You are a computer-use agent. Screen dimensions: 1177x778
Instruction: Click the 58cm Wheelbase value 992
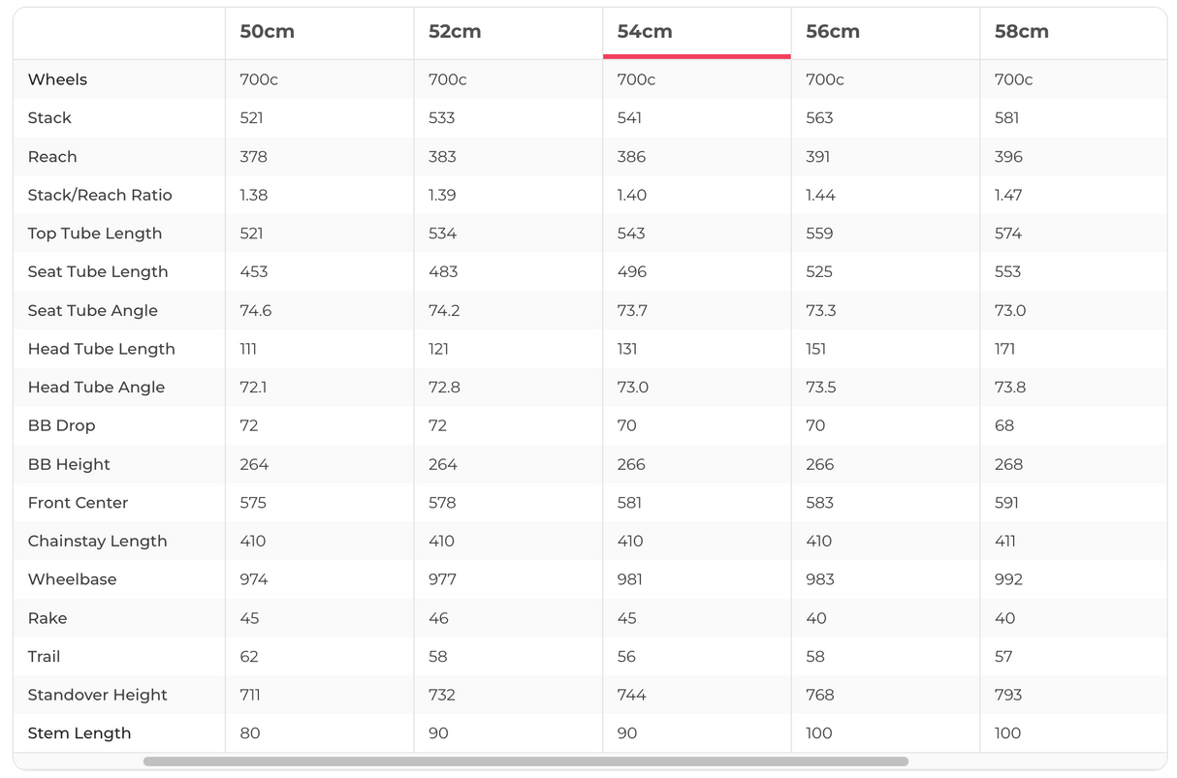point(1008,579)
